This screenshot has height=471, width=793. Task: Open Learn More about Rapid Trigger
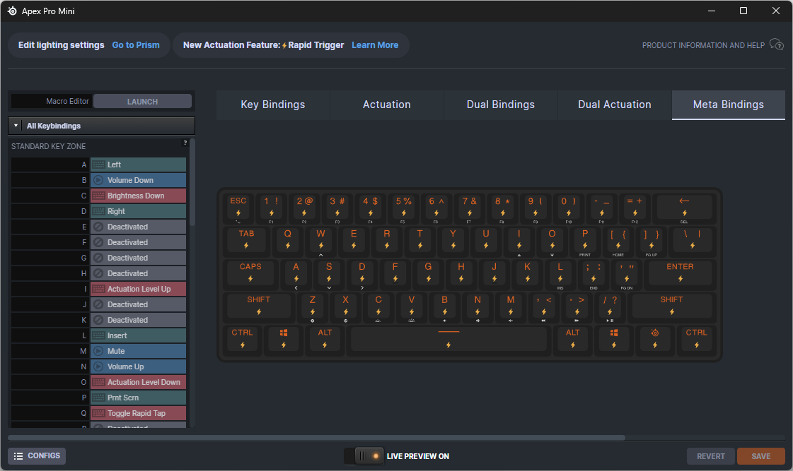click(x=375, y=45)
